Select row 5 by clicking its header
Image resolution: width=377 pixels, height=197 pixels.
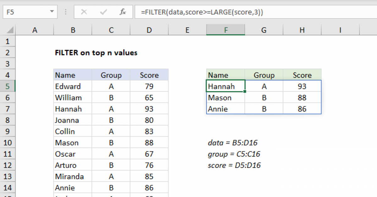tap(8, 86)
